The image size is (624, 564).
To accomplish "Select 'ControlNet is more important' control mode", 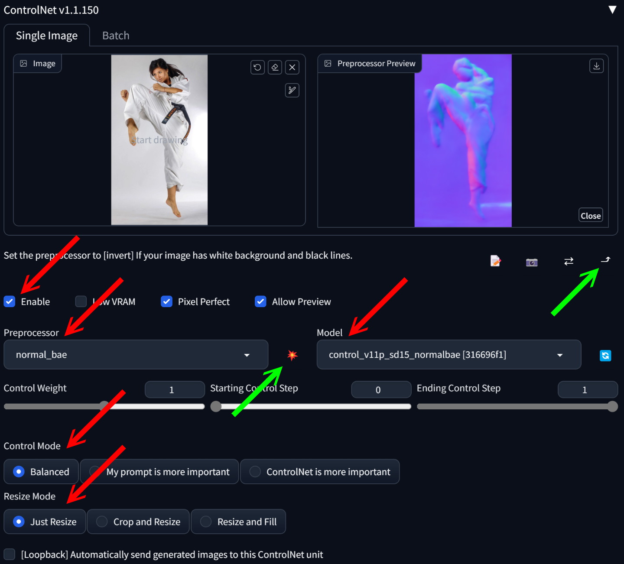I will pyautogui.click(x=255, y=471).
